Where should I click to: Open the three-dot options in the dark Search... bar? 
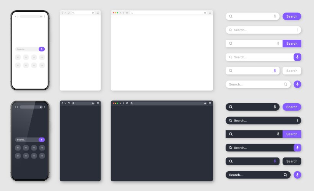pyautogui.click(x=297, y=120)
